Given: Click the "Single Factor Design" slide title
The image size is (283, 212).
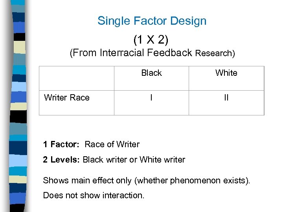Looking at the screenshot, I should point(152,21).
